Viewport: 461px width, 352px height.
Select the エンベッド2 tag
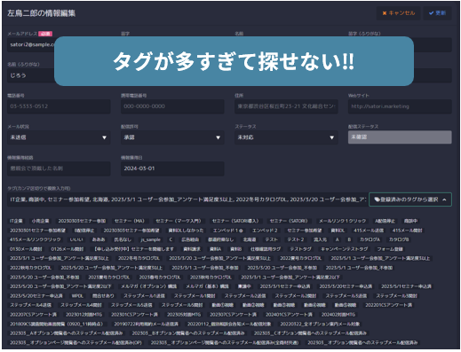pyautogui.click(x=265, y=231)
